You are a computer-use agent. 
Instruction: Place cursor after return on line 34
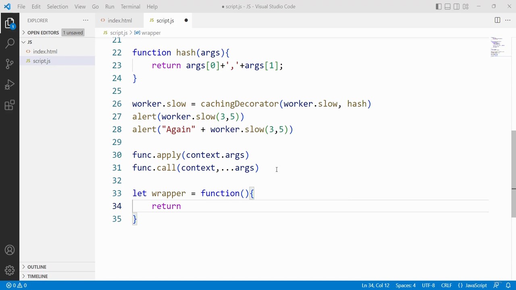point(181,206)
